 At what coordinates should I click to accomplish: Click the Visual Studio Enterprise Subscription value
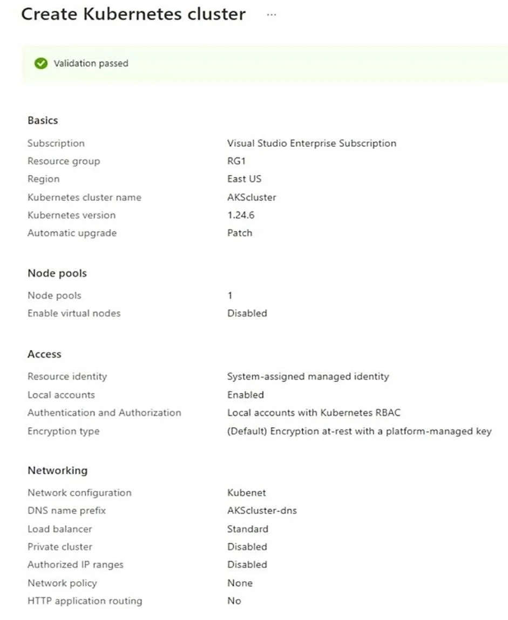(x=311, y=143)
